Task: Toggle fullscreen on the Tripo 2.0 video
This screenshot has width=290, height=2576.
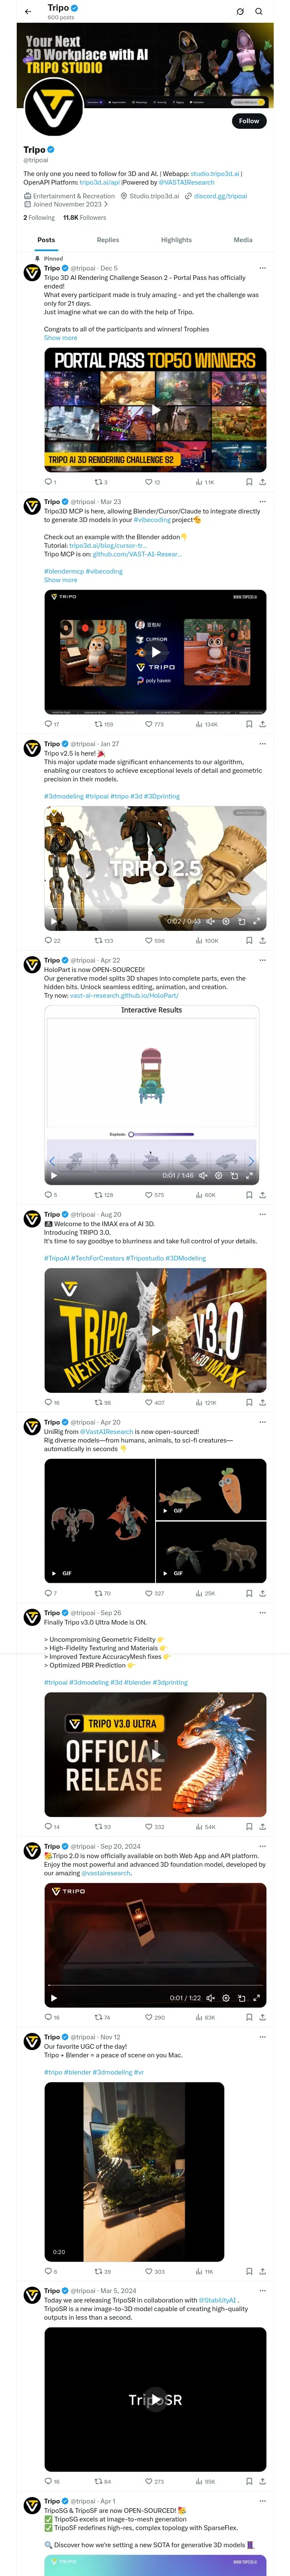Action: point(256,1998)
